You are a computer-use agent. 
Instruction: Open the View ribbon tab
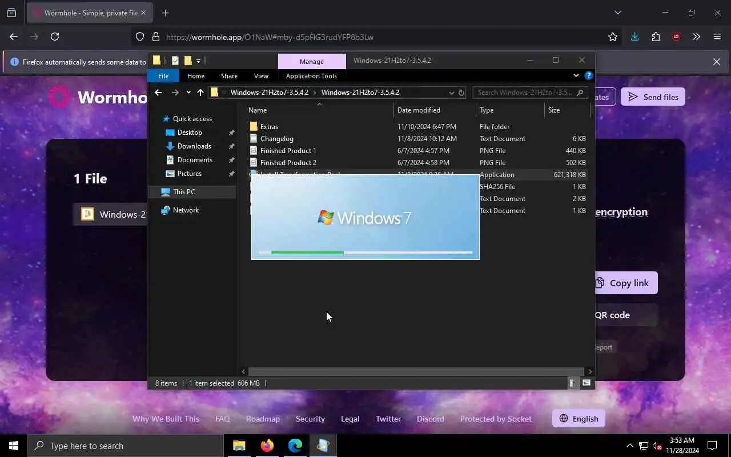tap(261, 75)
